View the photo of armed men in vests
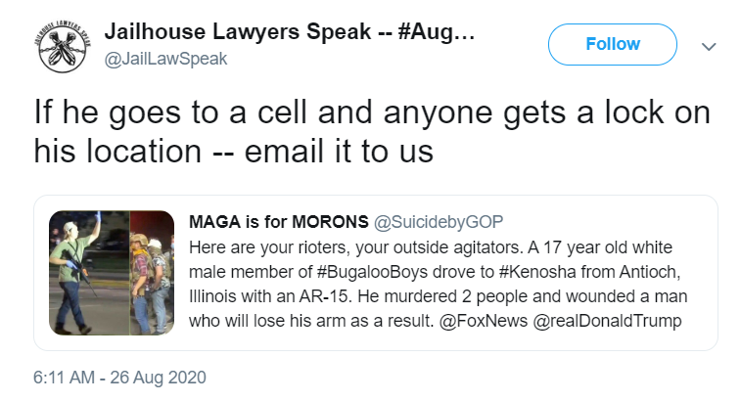741x402 pixels. click(x=152, y=273)
